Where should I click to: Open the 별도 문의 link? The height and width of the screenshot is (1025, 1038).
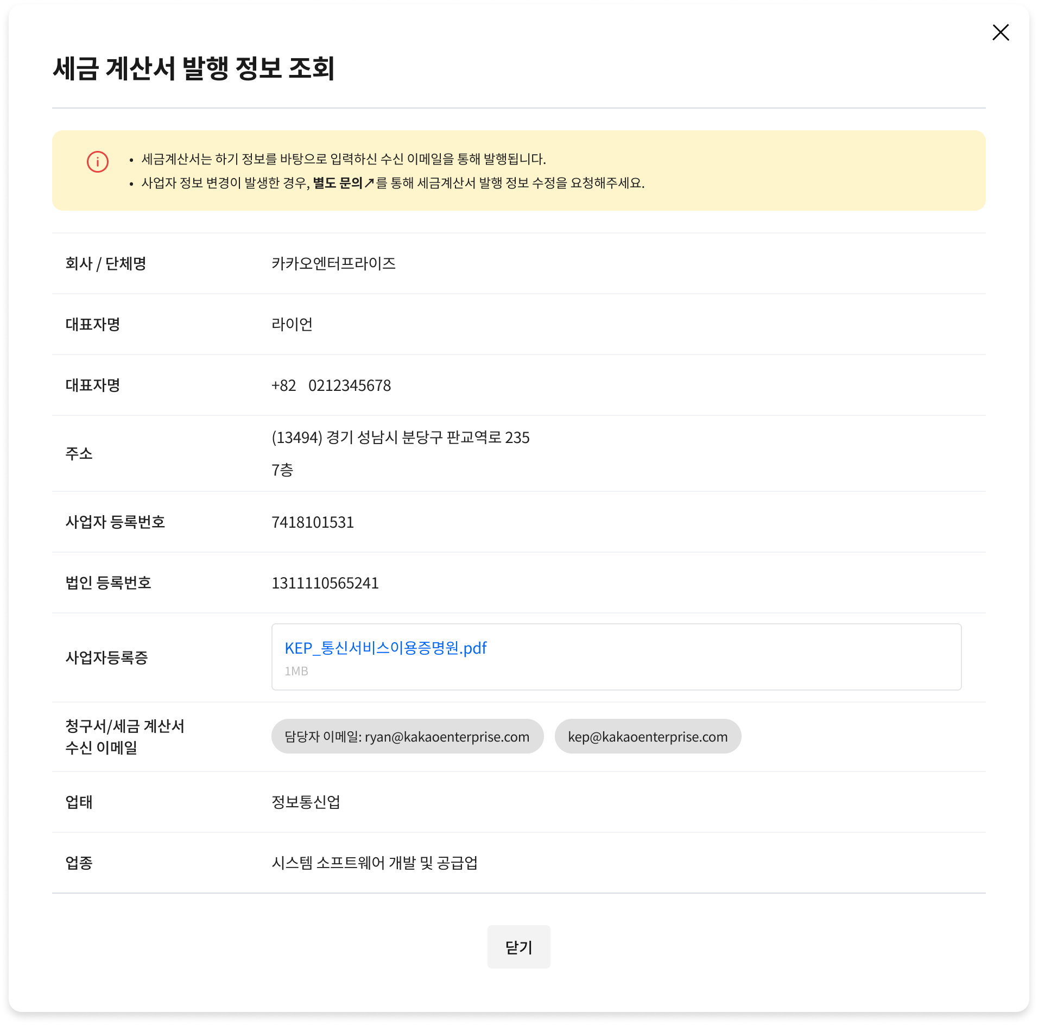337,184
